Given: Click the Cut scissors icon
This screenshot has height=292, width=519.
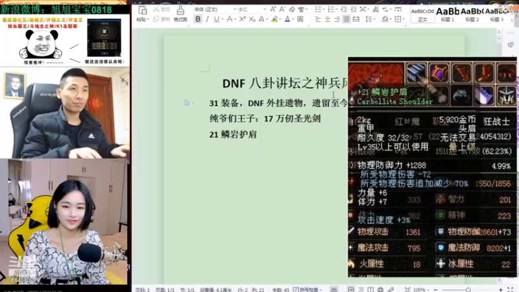Looking at the screenshot, I should tap(156, 9).
